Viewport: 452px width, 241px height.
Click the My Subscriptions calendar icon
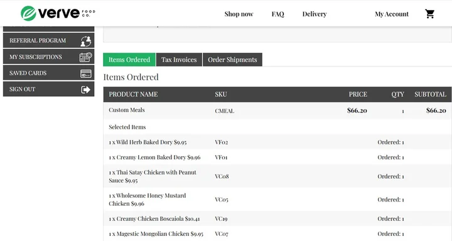tap(85, 57)
